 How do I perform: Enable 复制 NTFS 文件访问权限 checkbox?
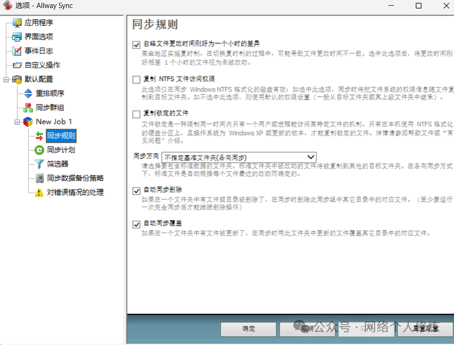[136, 79]
